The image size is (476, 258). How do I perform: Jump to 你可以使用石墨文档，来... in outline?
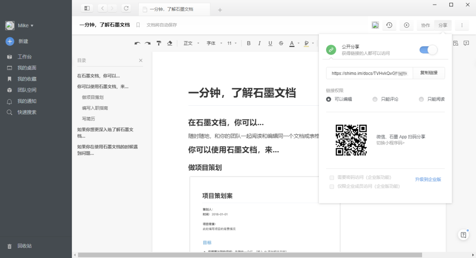pos(103,87)
